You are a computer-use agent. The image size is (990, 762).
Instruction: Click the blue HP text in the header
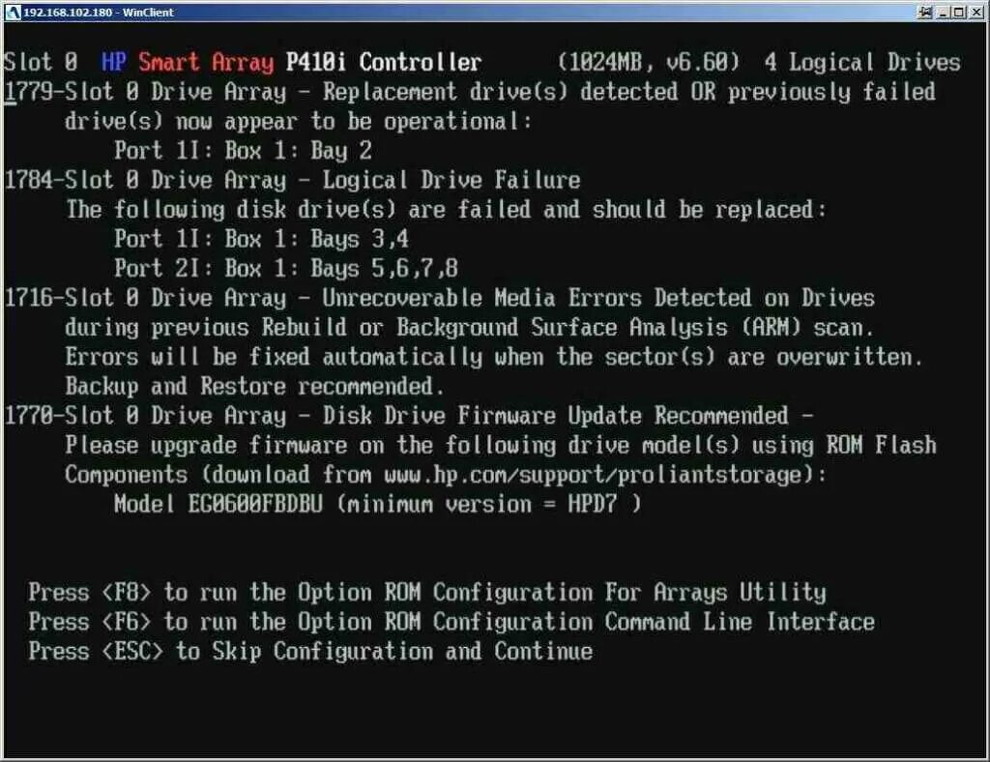point(114,62)
